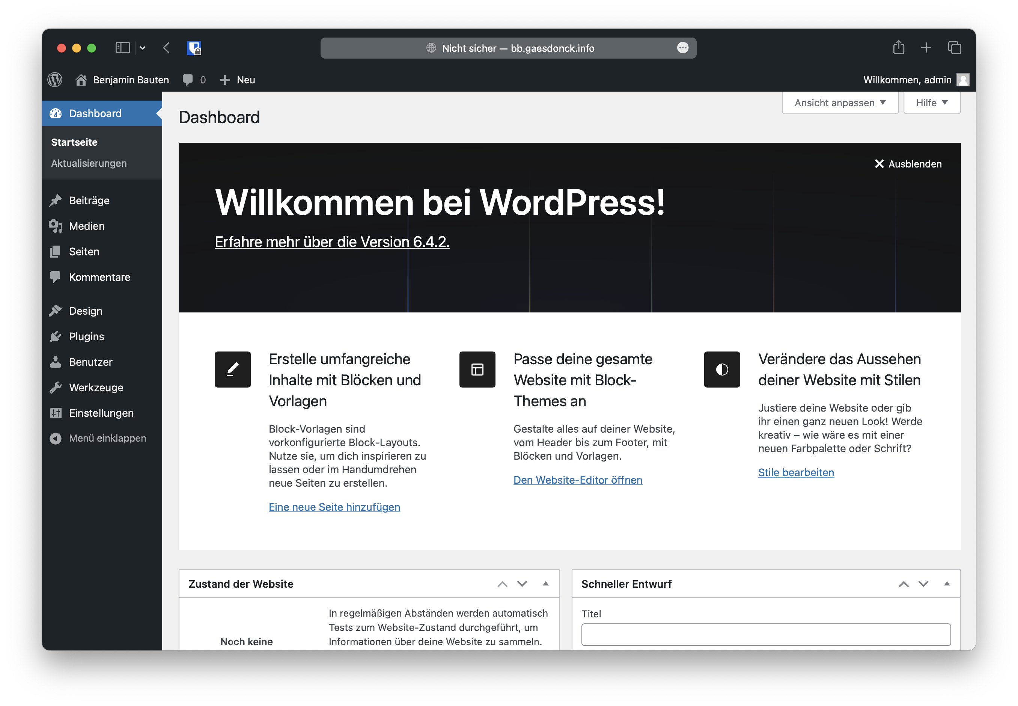Screen dimensions: 1018x706
Task: Toggle the Safari sidebar
Action: point(122,48)
